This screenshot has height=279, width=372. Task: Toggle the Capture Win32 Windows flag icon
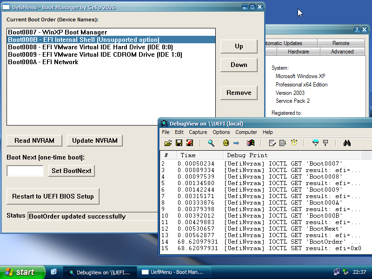point(251,143)
